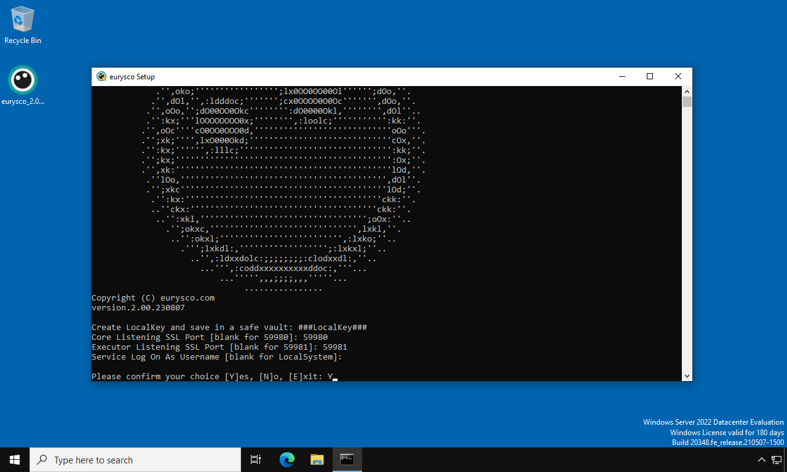The height and width of the screenshot is (472, 787).
Task: Click the console vertical scrollbar thumb
Action: point(687,102)
